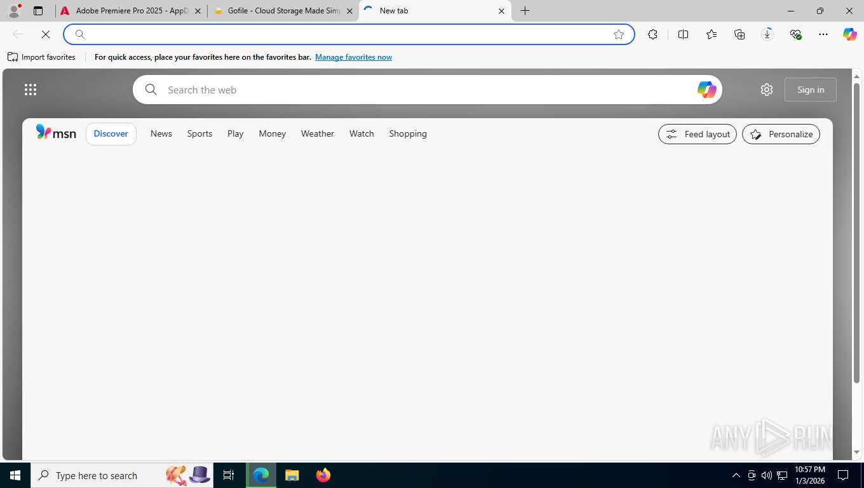Open the volume speaker tray icon

coord(766,475)
